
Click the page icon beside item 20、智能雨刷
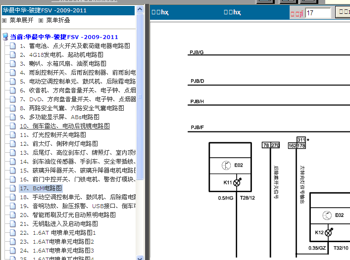[13, 215]
